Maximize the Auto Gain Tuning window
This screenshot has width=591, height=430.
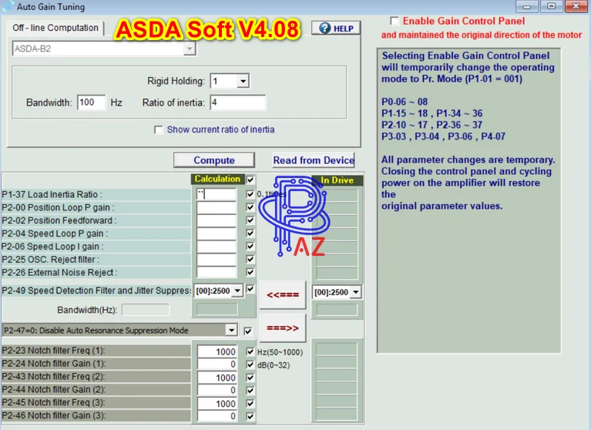pyautogui.click(x=551, y=6)
